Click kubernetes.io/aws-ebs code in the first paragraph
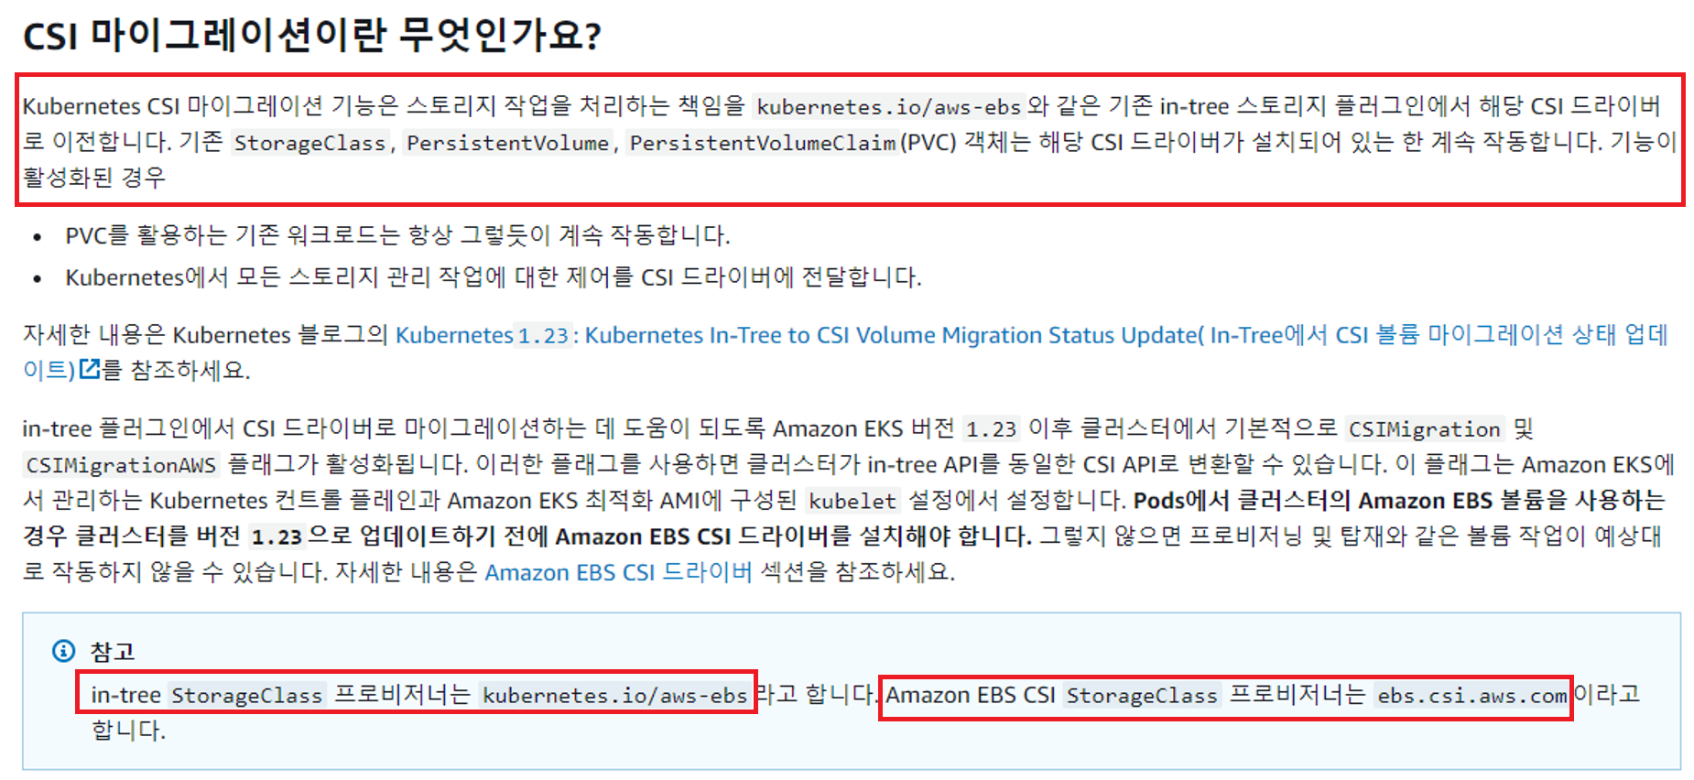This screenshot has width=1694, height=780. (x=888, y=107)
